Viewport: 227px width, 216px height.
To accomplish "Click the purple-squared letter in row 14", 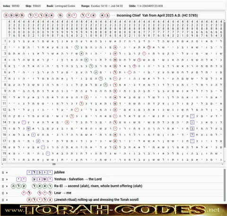I will tap(24, 122).
